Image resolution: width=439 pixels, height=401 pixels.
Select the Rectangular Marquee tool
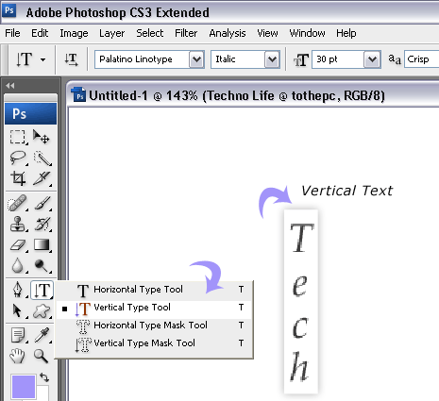(x=18, y=137)
